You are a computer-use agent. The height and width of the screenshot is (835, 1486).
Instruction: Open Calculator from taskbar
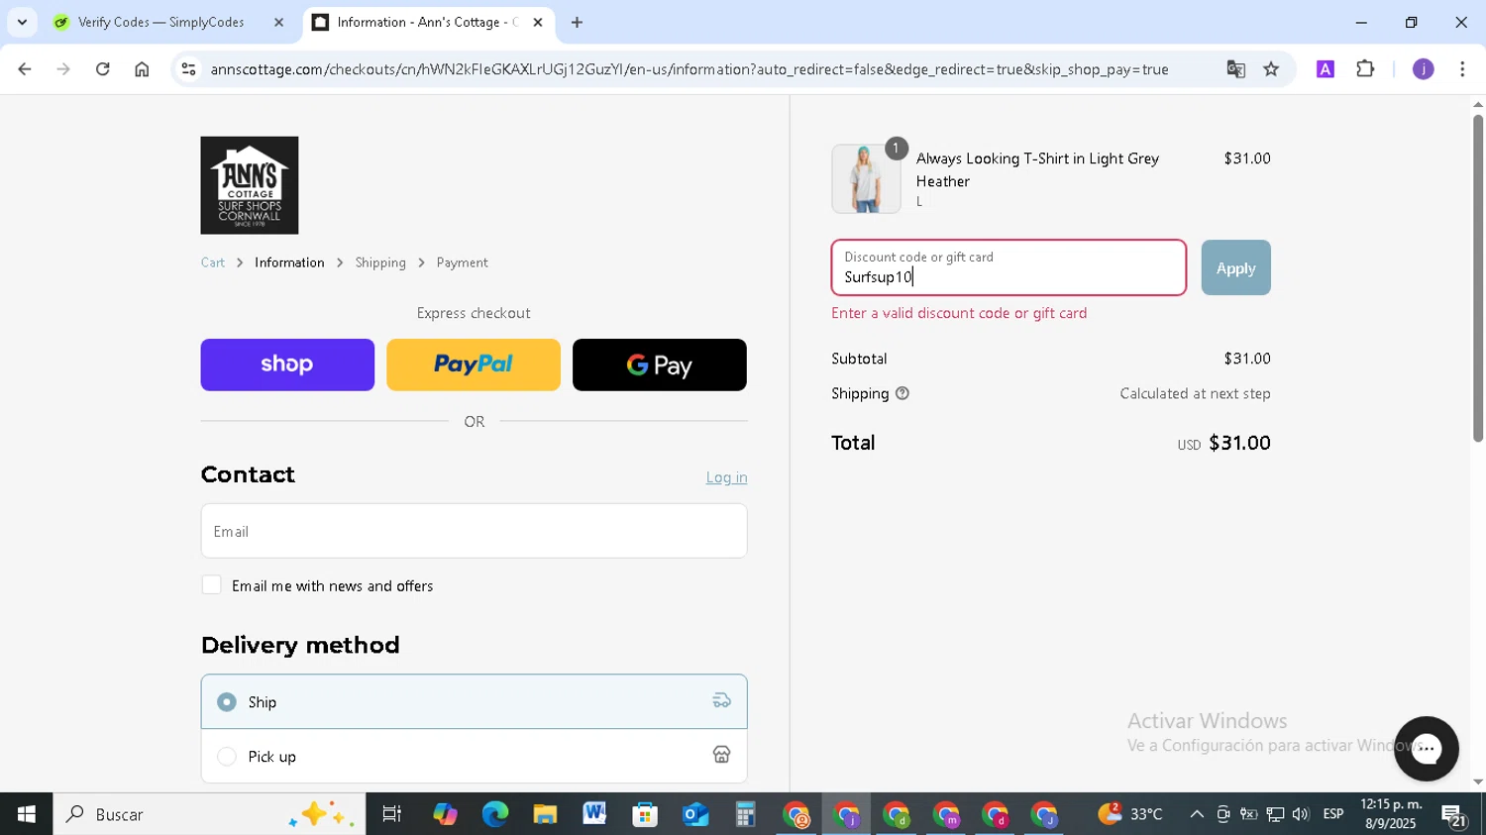click(745, 814)
